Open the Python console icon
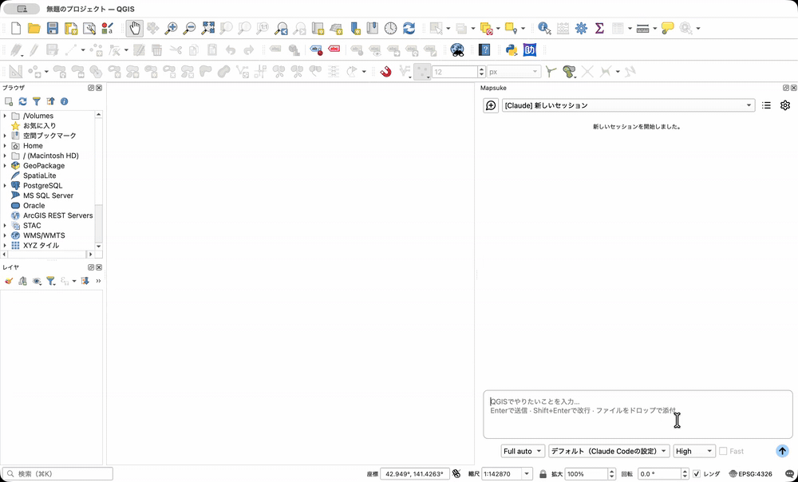This screenshot has height=482, width=798. 512,50
